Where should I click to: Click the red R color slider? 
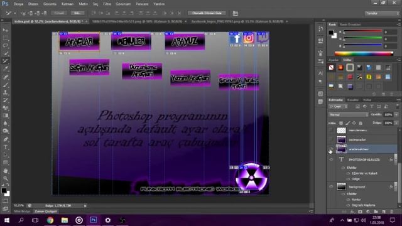click(x=363, y=31)
